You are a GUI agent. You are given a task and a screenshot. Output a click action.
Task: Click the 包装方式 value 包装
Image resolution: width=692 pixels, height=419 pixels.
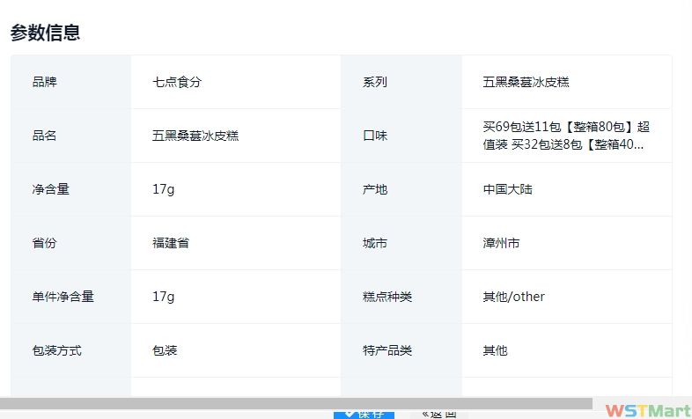tap(165, 350)
